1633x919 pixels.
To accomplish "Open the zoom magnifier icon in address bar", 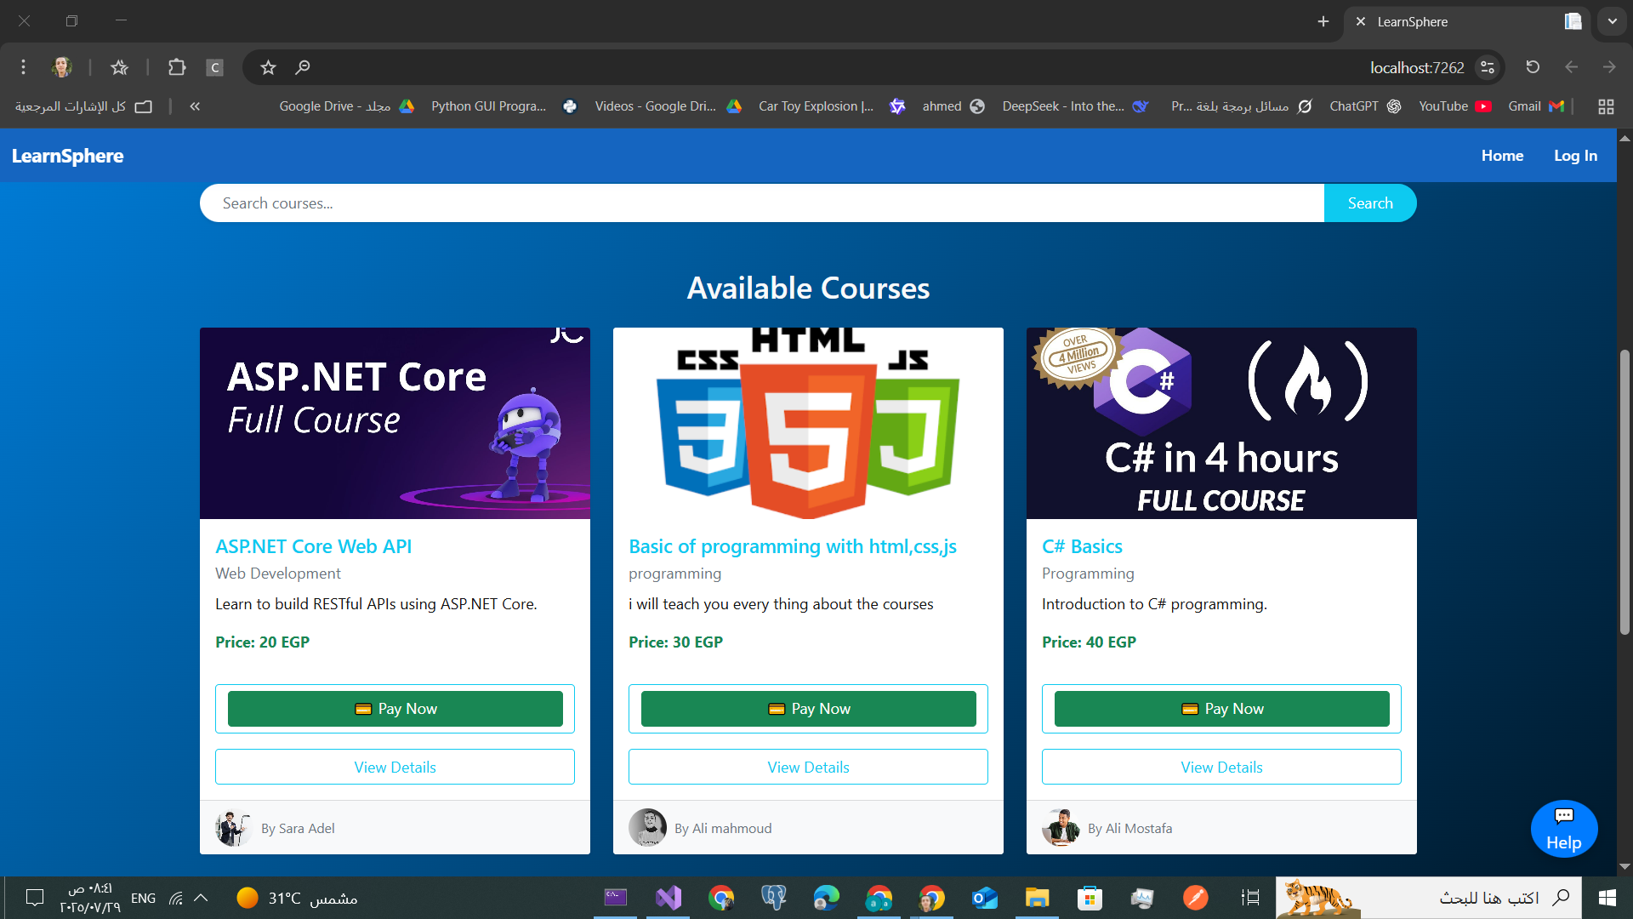I will click(302, 67).
